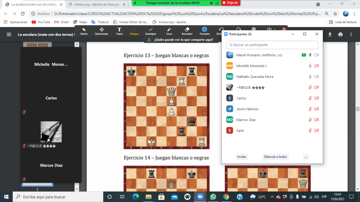The height and width of the screenshot is (202, 360).
Task: Click Santi's disabled video icon
Action: click(316, 130)
